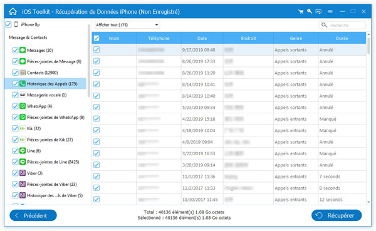Screen dimensions: 376x231
Task: Click the Pièces-jointes de Line icon
Action: [x=23, y=162]
